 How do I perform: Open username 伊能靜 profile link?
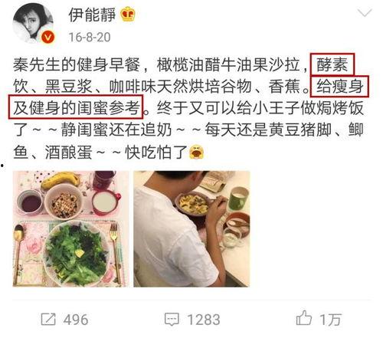[92, 15]
